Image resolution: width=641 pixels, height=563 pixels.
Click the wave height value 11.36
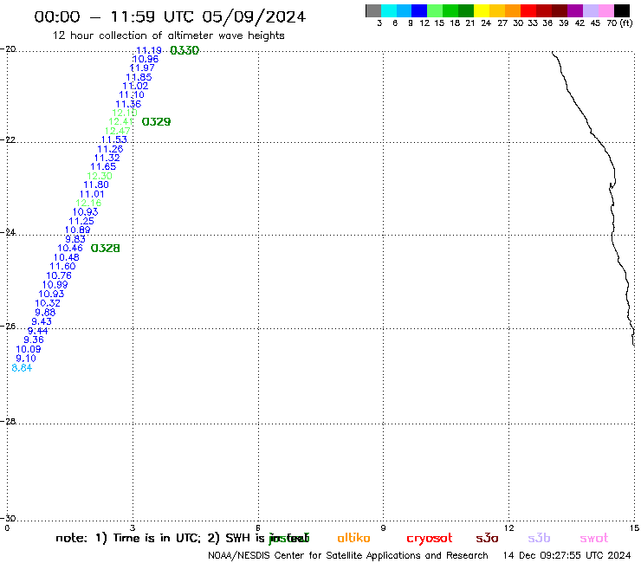(128, 104)
